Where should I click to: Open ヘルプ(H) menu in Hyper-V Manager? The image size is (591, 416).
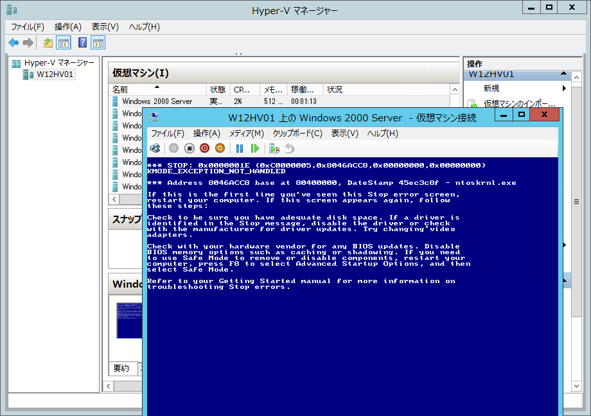point(145,27)
